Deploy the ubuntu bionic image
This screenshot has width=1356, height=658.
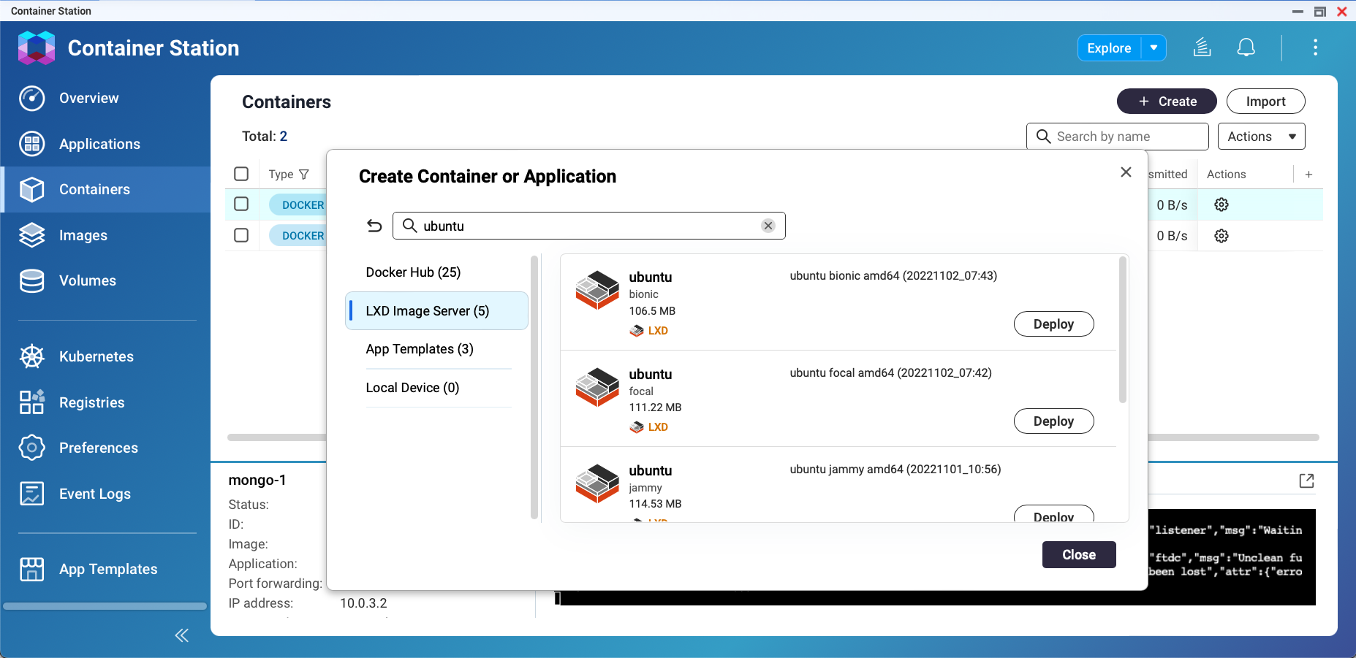pos(1053,324)
